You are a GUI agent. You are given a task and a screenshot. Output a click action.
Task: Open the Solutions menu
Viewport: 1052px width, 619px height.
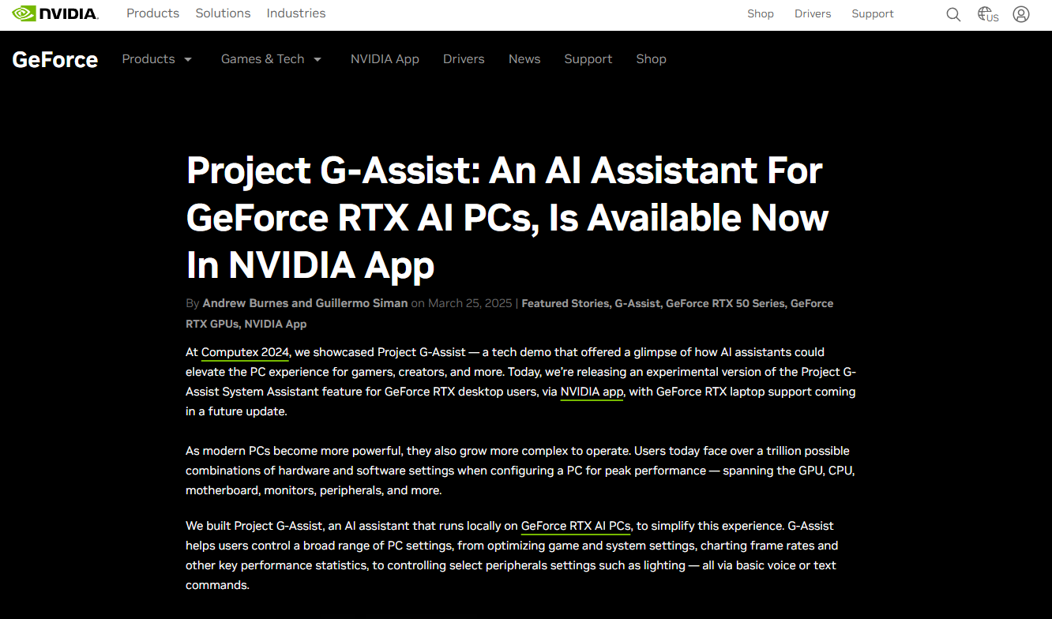coord(223,13)
